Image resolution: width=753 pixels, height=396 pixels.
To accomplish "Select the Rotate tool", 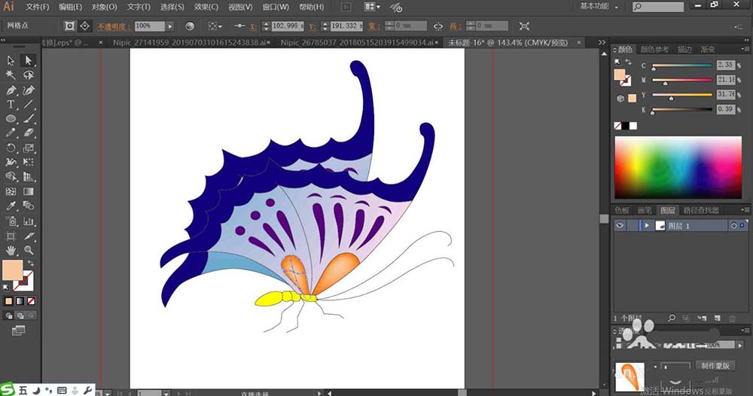I will [11, 148].
